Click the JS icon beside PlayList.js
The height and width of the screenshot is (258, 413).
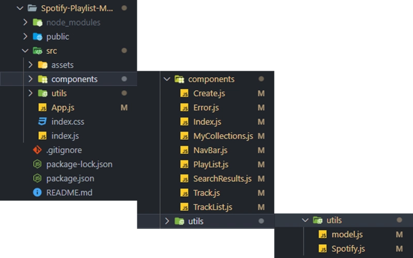pyautogui.click(x=184, y=164)
